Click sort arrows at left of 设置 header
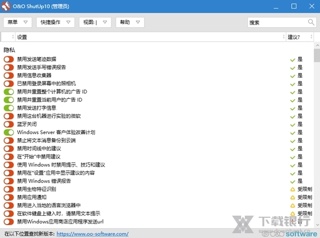This screenshot has width=320, height=238. 13,37
